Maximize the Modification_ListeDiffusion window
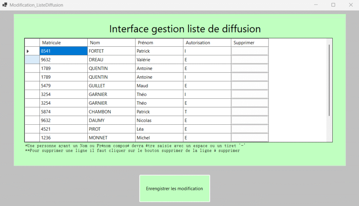The width and height of the screenshot is (359, 206). point(333,5)
